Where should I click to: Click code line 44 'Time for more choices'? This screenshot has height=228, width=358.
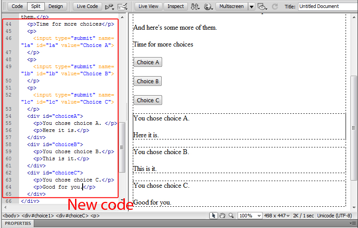(x=70, y=24)
